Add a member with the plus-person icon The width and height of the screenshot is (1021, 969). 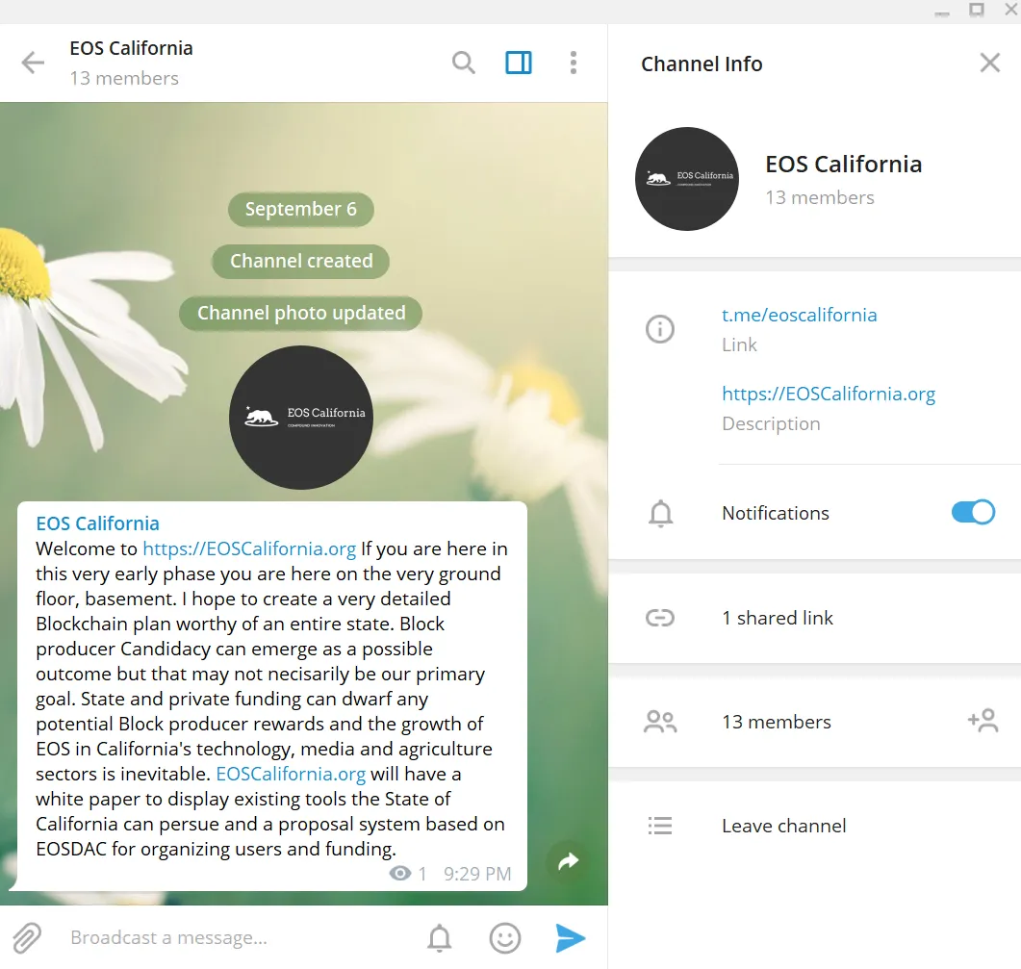pyautogui.click(x=983, y=721)
